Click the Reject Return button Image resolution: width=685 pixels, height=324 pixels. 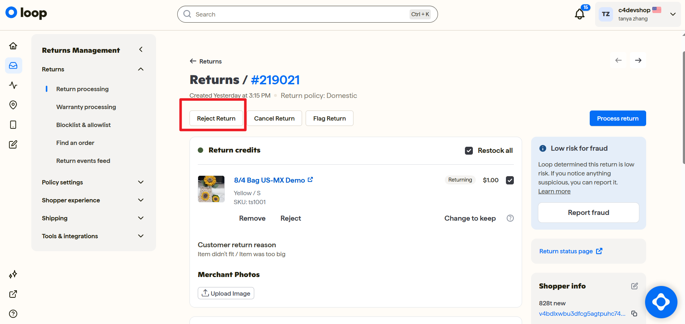pos(216,118)
